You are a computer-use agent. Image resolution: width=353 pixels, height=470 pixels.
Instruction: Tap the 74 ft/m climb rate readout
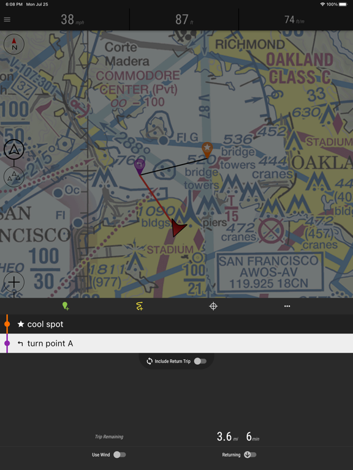(x=294, y=20)
